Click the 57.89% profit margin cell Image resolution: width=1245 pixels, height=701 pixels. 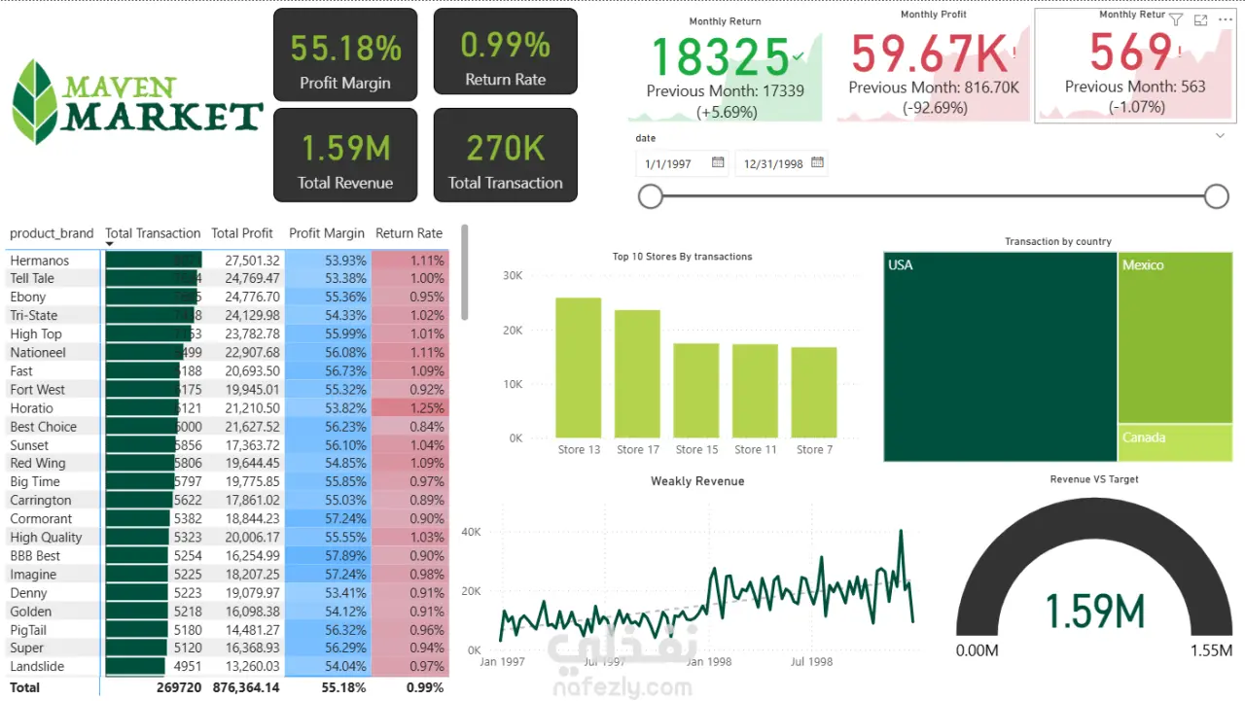[328, 555]
